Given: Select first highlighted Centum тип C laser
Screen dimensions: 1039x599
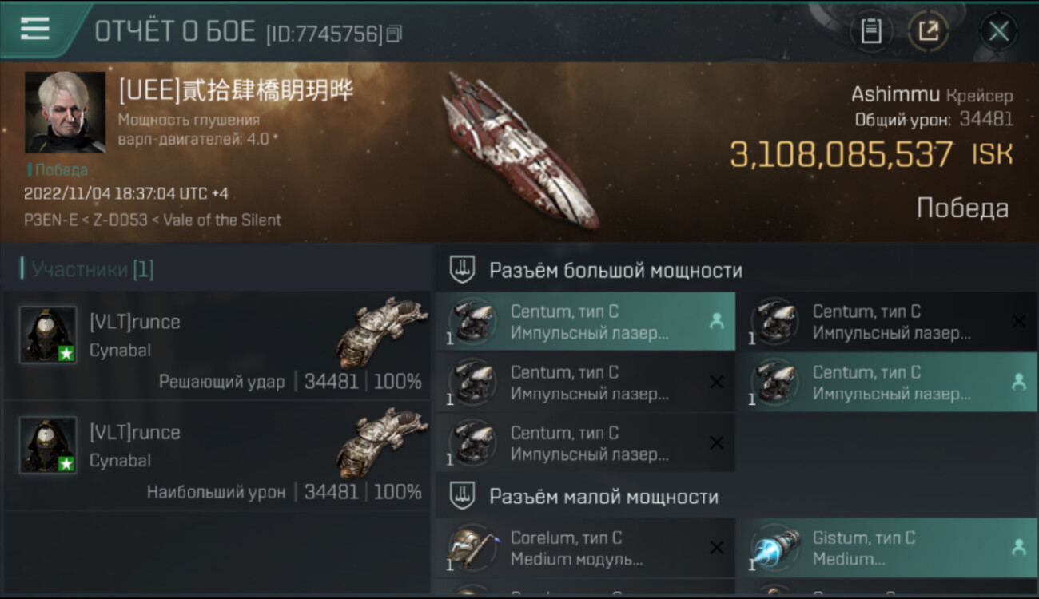Looking at the screenshot, I should click(585, 321).
